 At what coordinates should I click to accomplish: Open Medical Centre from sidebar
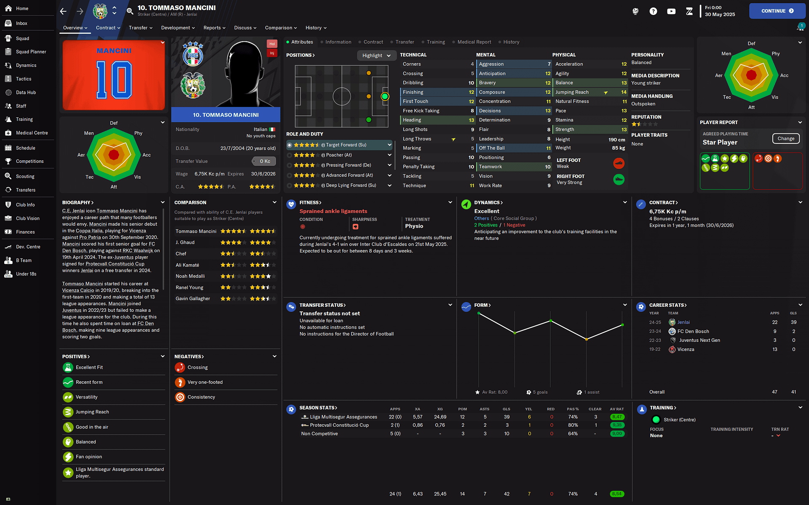pos(32,133)
